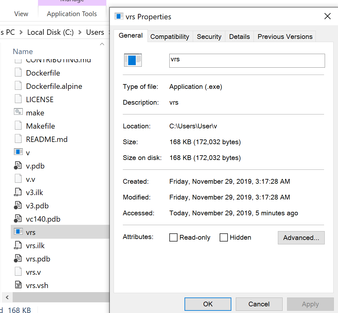
Task: Click the Created date value
Action: click(x=229, y=181)
